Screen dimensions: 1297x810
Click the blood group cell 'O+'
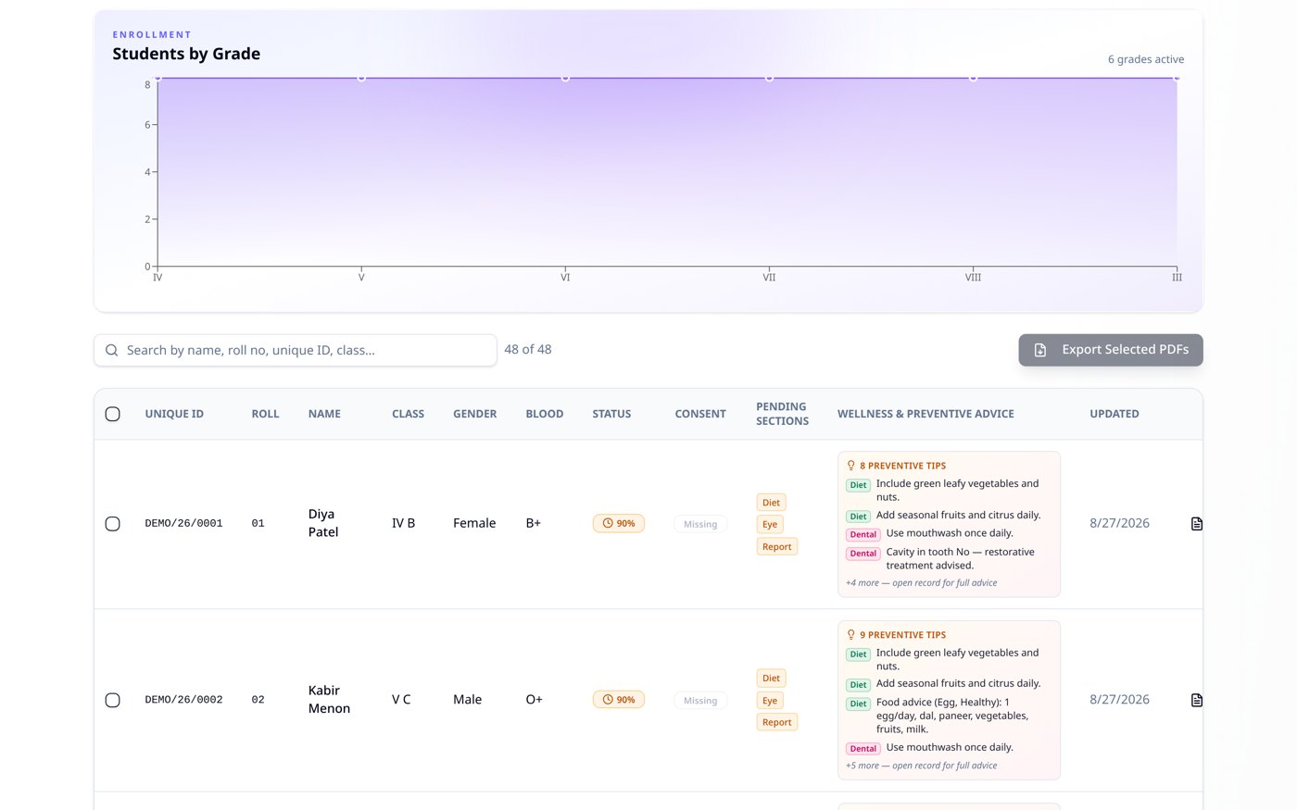(534, 699)
